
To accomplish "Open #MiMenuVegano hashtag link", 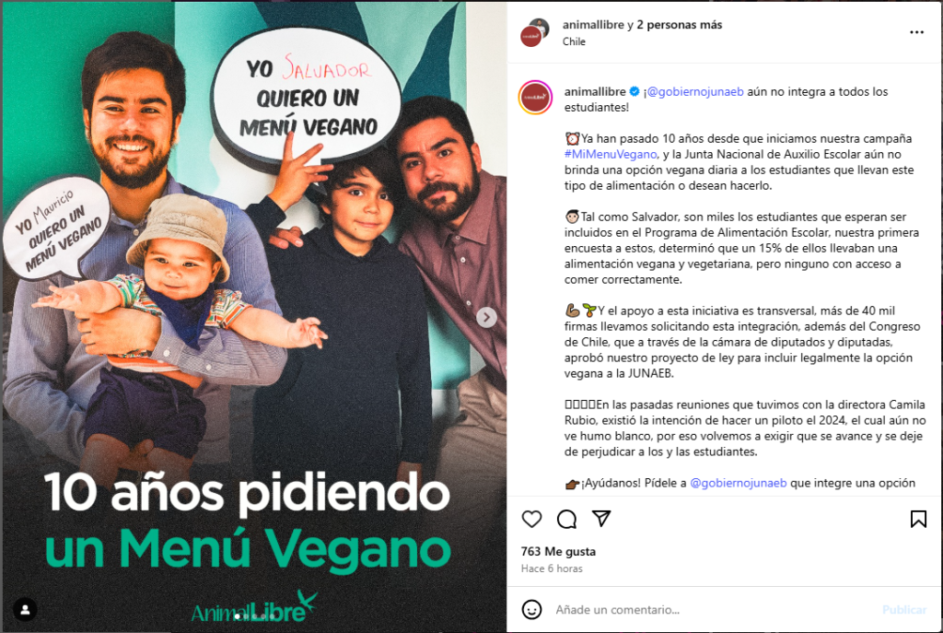I will (x=611, y=154).
